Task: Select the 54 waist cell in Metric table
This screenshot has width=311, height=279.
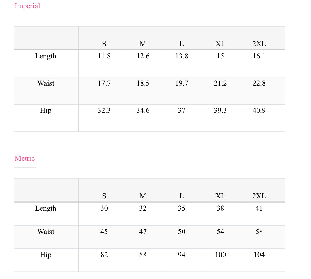Action: coord(220,232)
